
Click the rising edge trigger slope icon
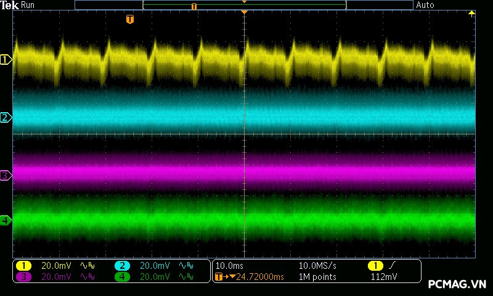point(393,266)
